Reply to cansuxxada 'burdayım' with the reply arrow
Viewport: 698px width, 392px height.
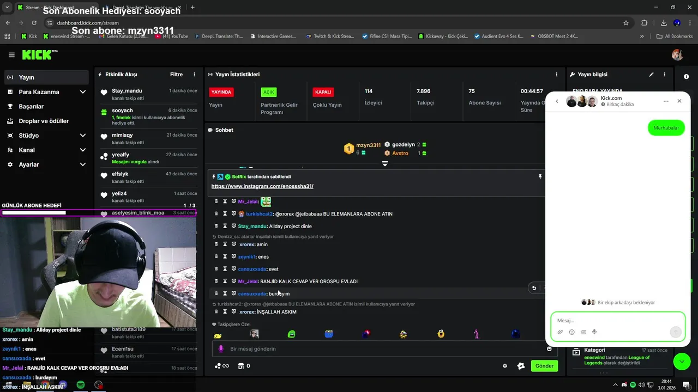[534, 288]
